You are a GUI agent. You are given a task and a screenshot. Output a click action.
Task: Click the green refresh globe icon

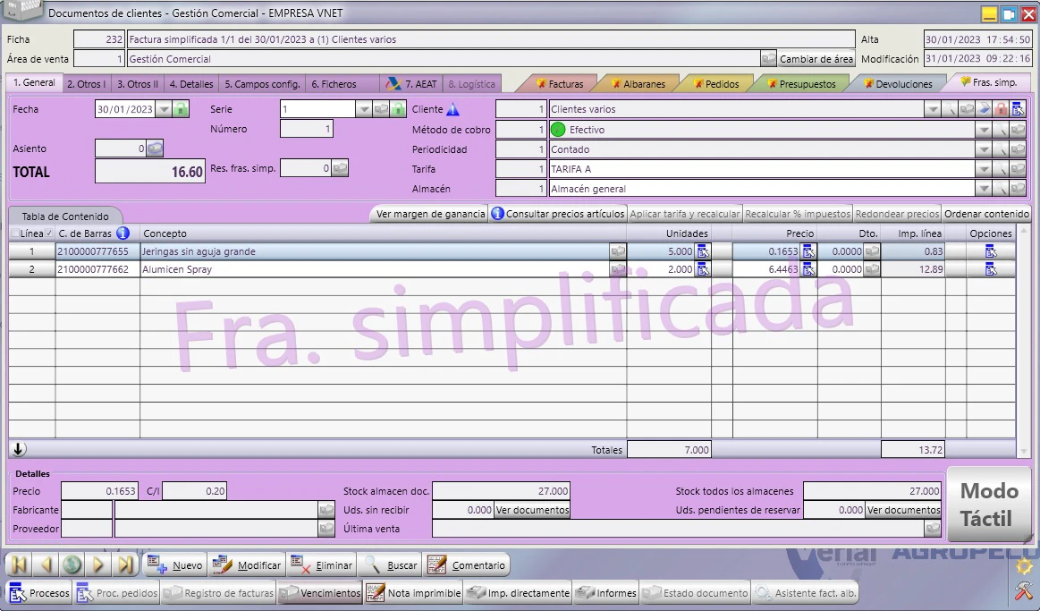[72, 565]
